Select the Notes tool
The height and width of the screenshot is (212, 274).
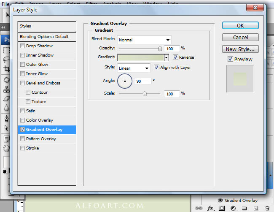(x=7, y=139)
